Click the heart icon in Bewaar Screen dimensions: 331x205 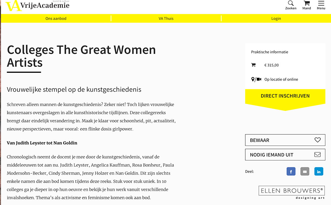point(317,140)
